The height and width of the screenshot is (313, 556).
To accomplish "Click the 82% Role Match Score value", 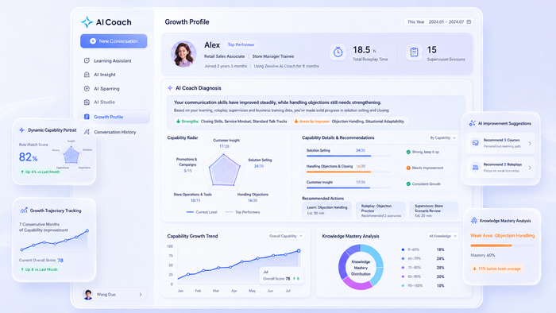I will coord(28,156).
